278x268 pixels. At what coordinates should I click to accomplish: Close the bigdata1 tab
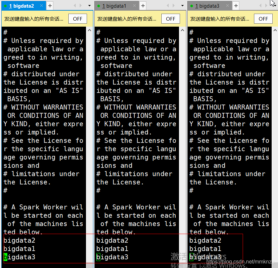pyautogui.click(x=135, y=6)
